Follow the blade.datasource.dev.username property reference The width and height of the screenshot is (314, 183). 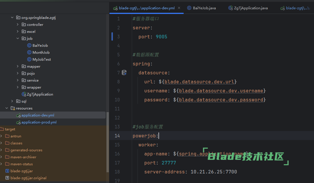point(221,91)
